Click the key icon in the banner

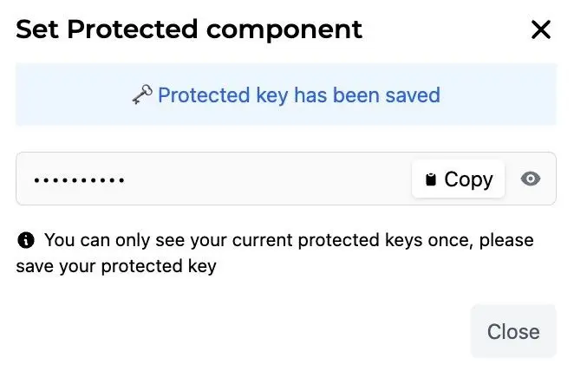(142, 95)
